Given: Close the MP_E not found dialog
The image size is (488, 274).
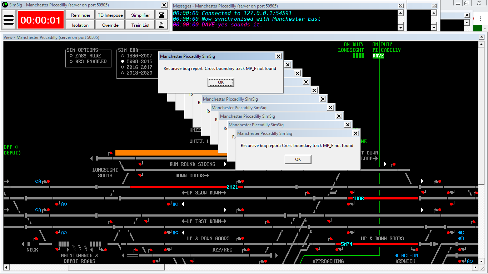Looking at the screenshot, I should click(x=355, y=133).
